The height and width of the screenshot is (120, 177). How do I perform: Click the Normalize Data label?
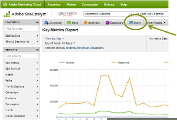(x=158, y=39)
